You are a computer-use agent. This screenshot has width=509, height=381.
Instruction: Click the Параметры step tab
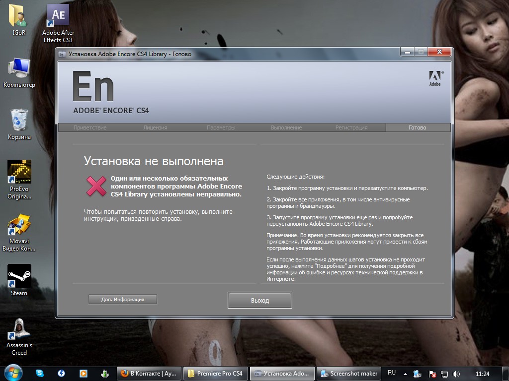[x=221, y=127]
